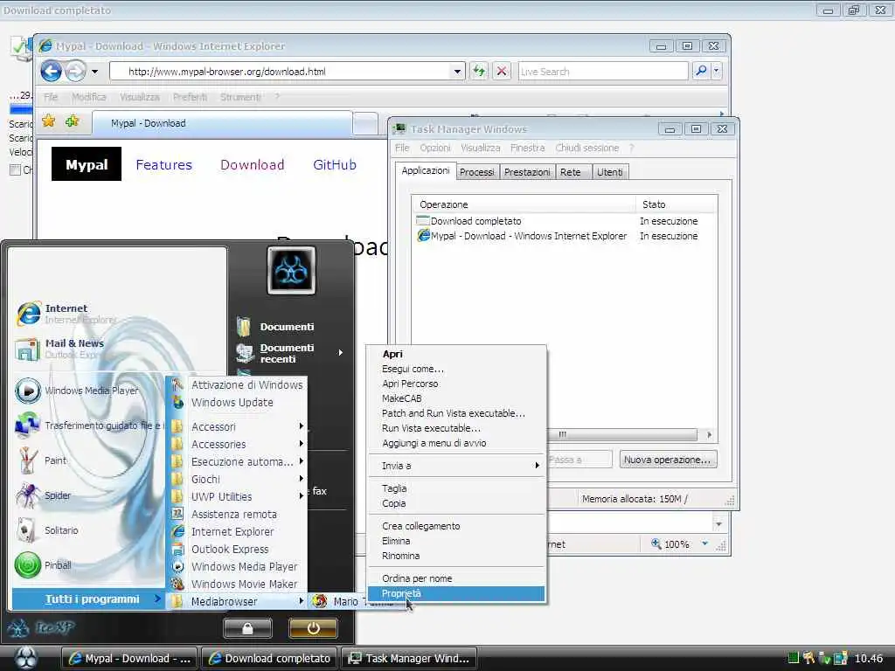This screenshot has height=671, width=895.
Task: Click the power shutdown button
Action: 313,628
